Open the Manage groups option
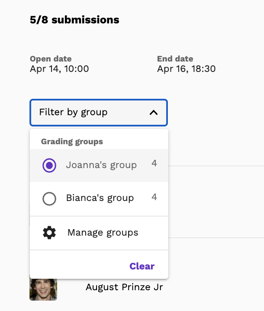264x311 pixels. point(99,233)
